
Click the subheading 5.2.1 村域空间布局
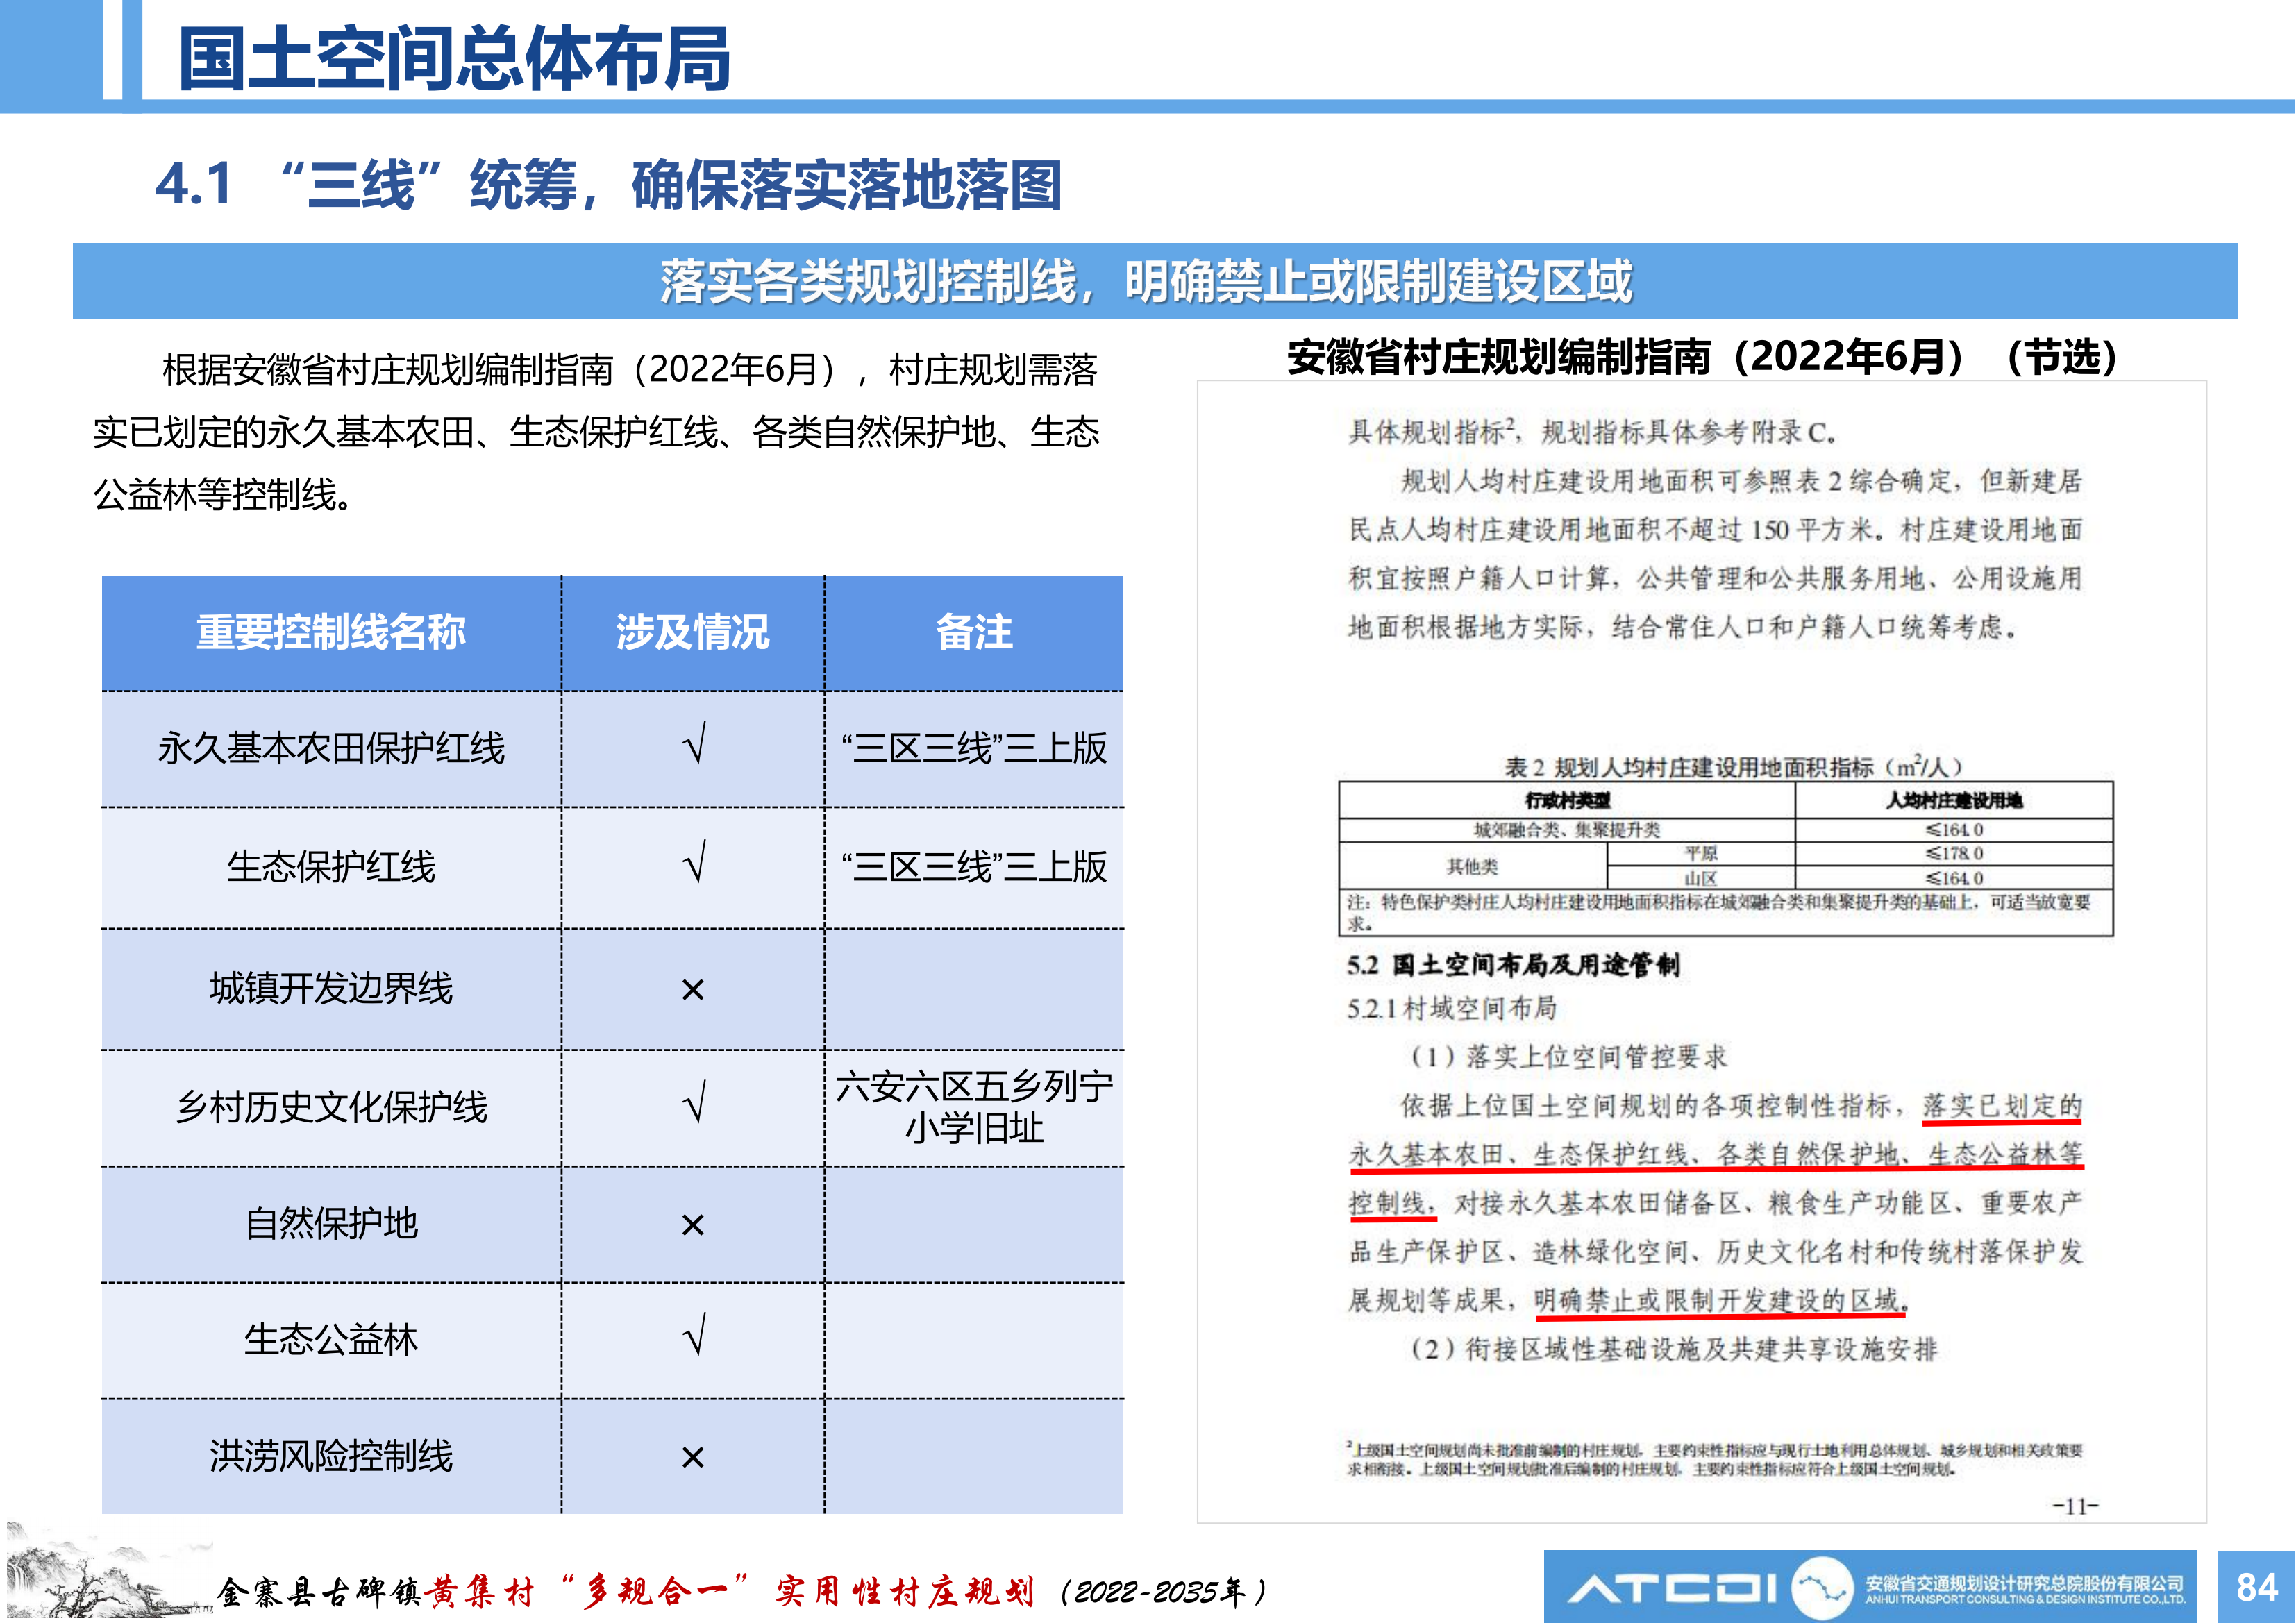coord(1452,1008)
